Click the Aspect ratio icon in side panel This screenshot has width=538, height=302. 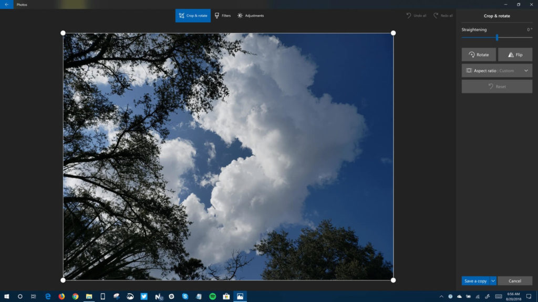tap(469, 70)
